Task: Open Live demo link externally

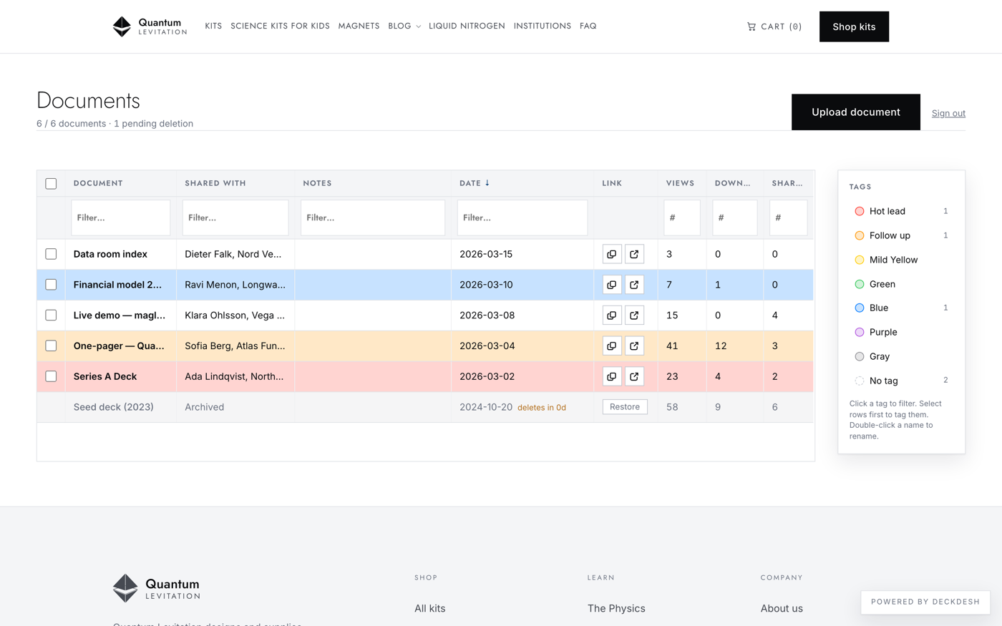Action: [634, 316]
